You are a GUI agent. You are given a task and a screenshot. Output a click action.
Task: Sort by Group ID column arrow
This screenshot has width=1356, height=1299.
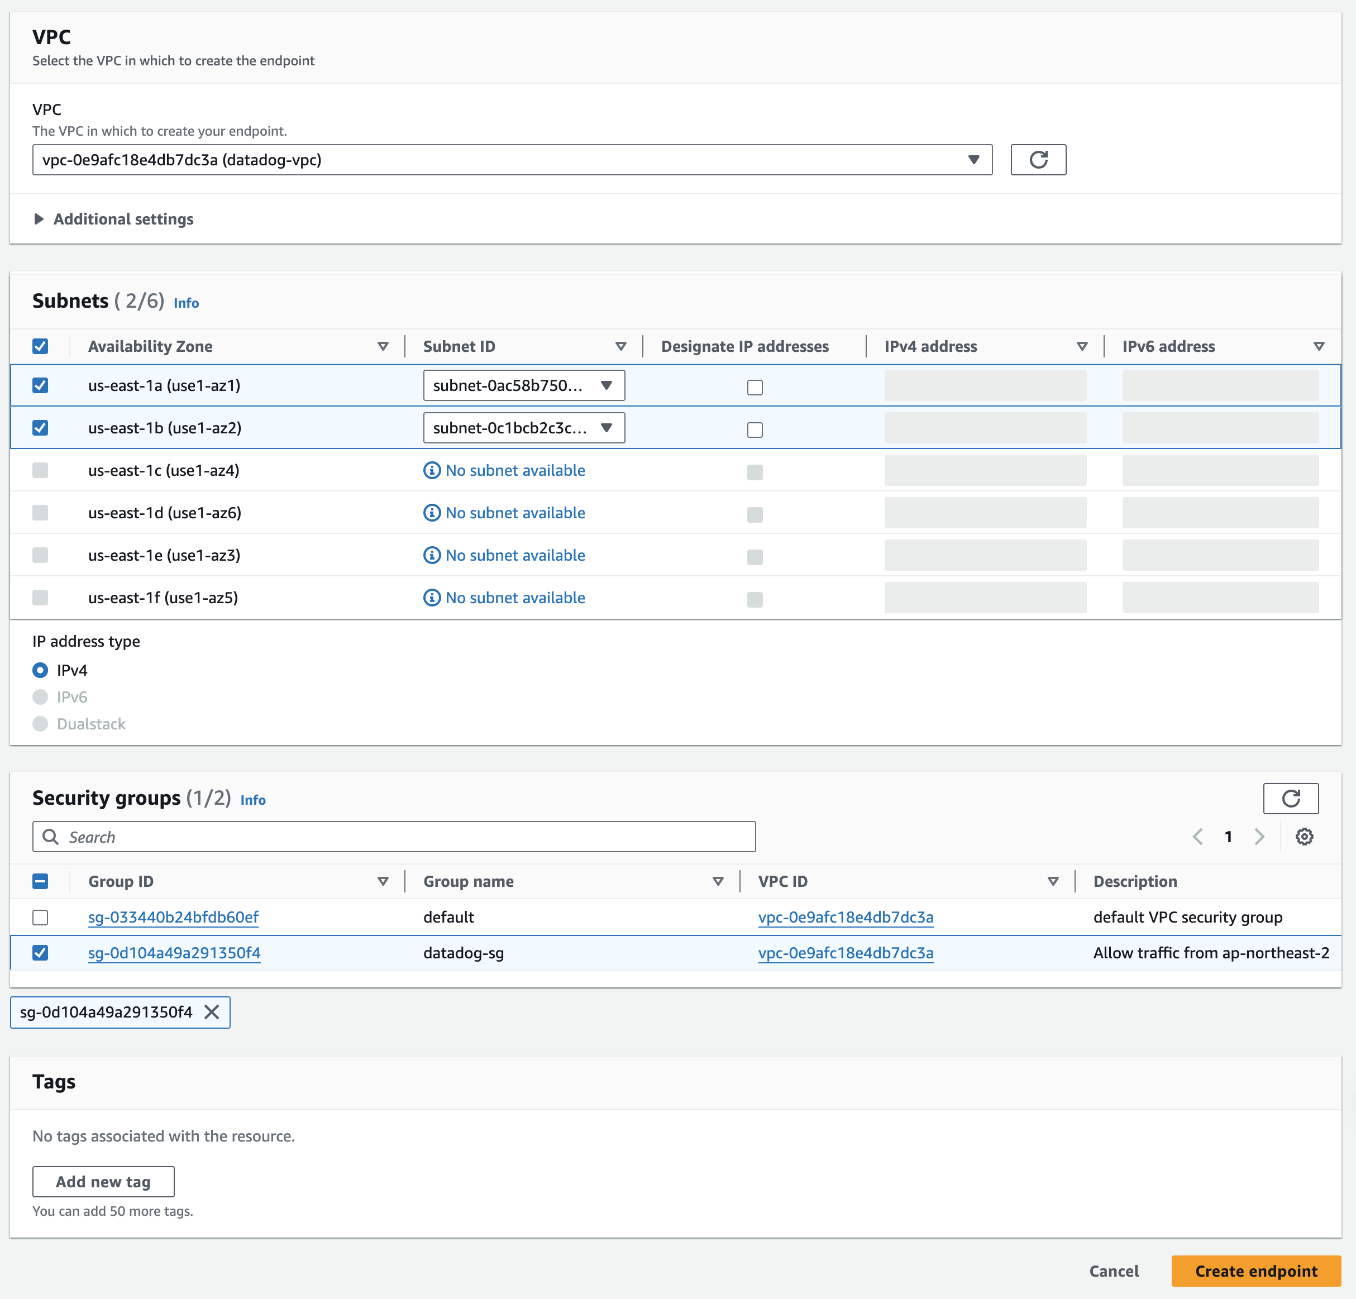(x=383, y=881)
